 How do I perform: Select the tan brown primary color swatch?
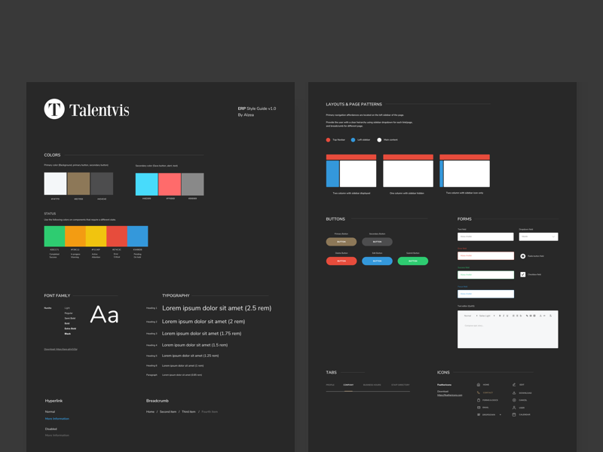[x=78, y=183]
